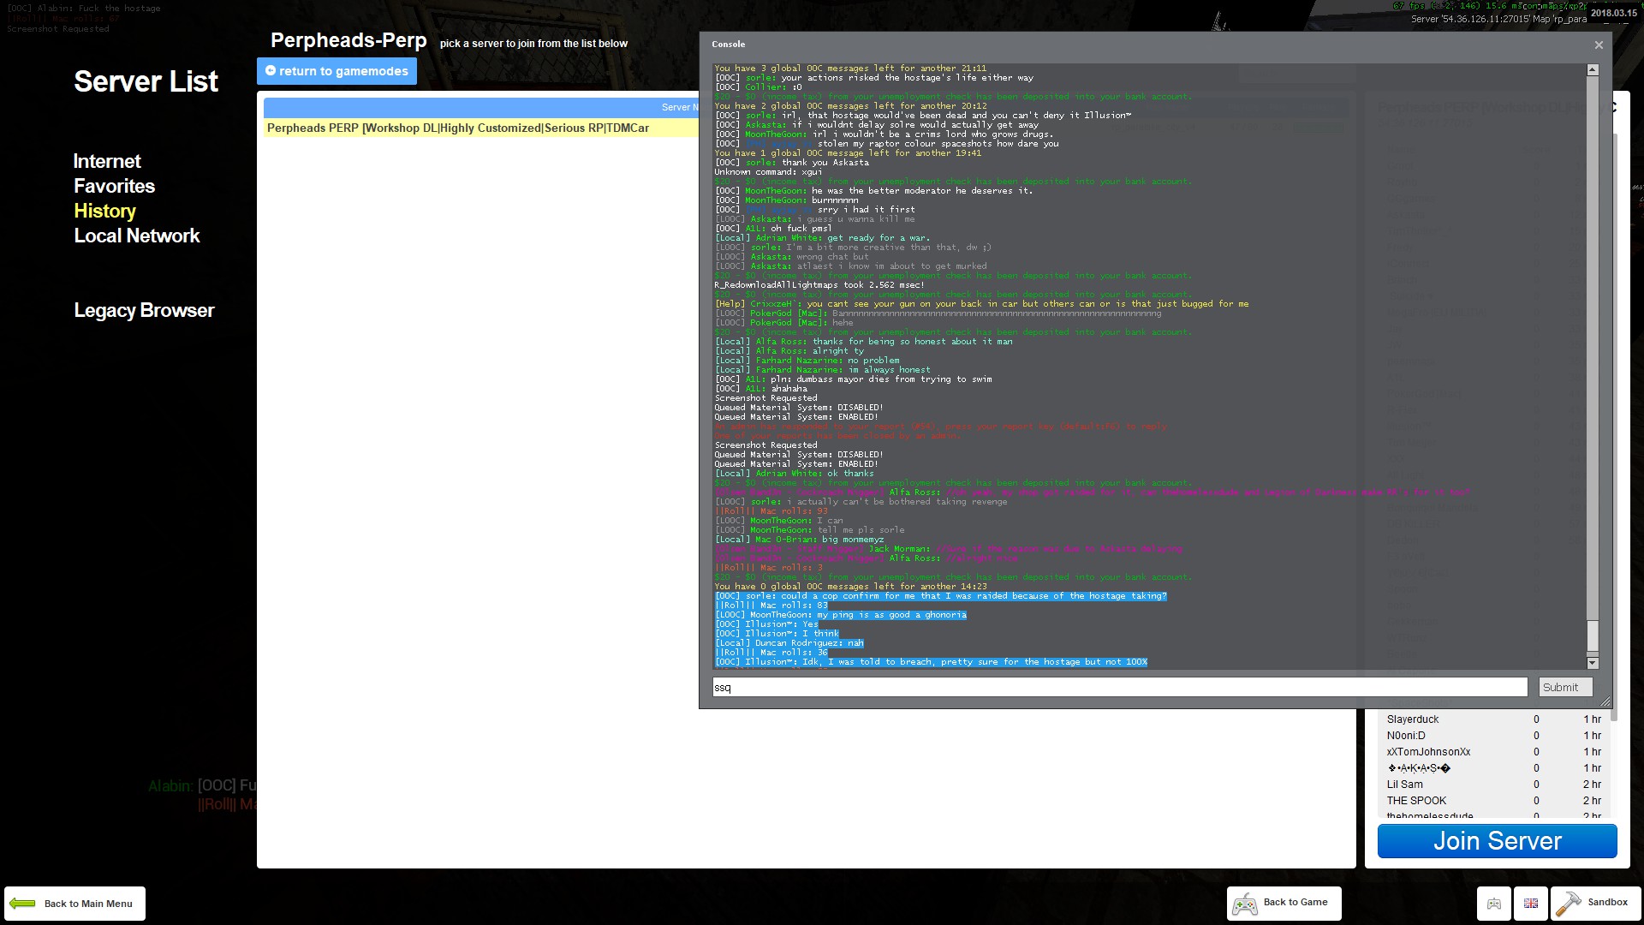The width and height of the screenshot is (1644, 925).
Task: Click the green Back to Main Menu arrow
Action: tap(23, 903)
